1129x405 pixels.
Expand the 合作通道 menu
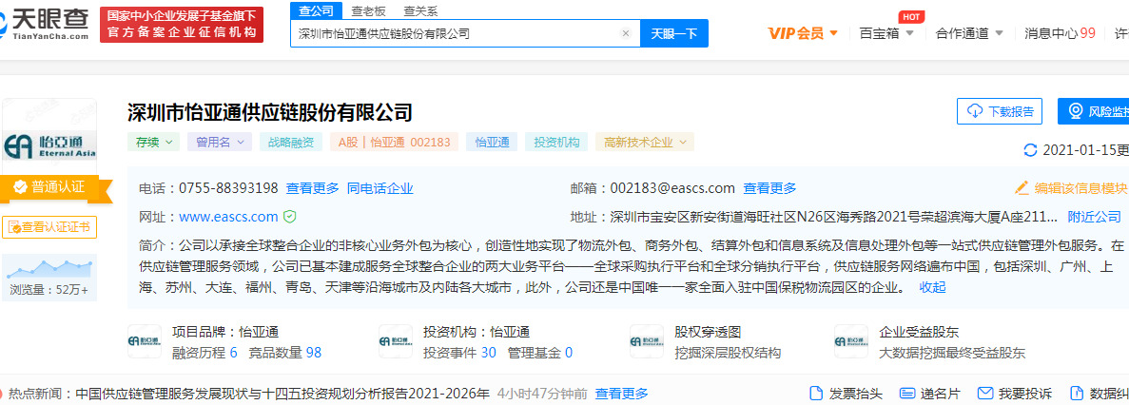coord(969,33)
